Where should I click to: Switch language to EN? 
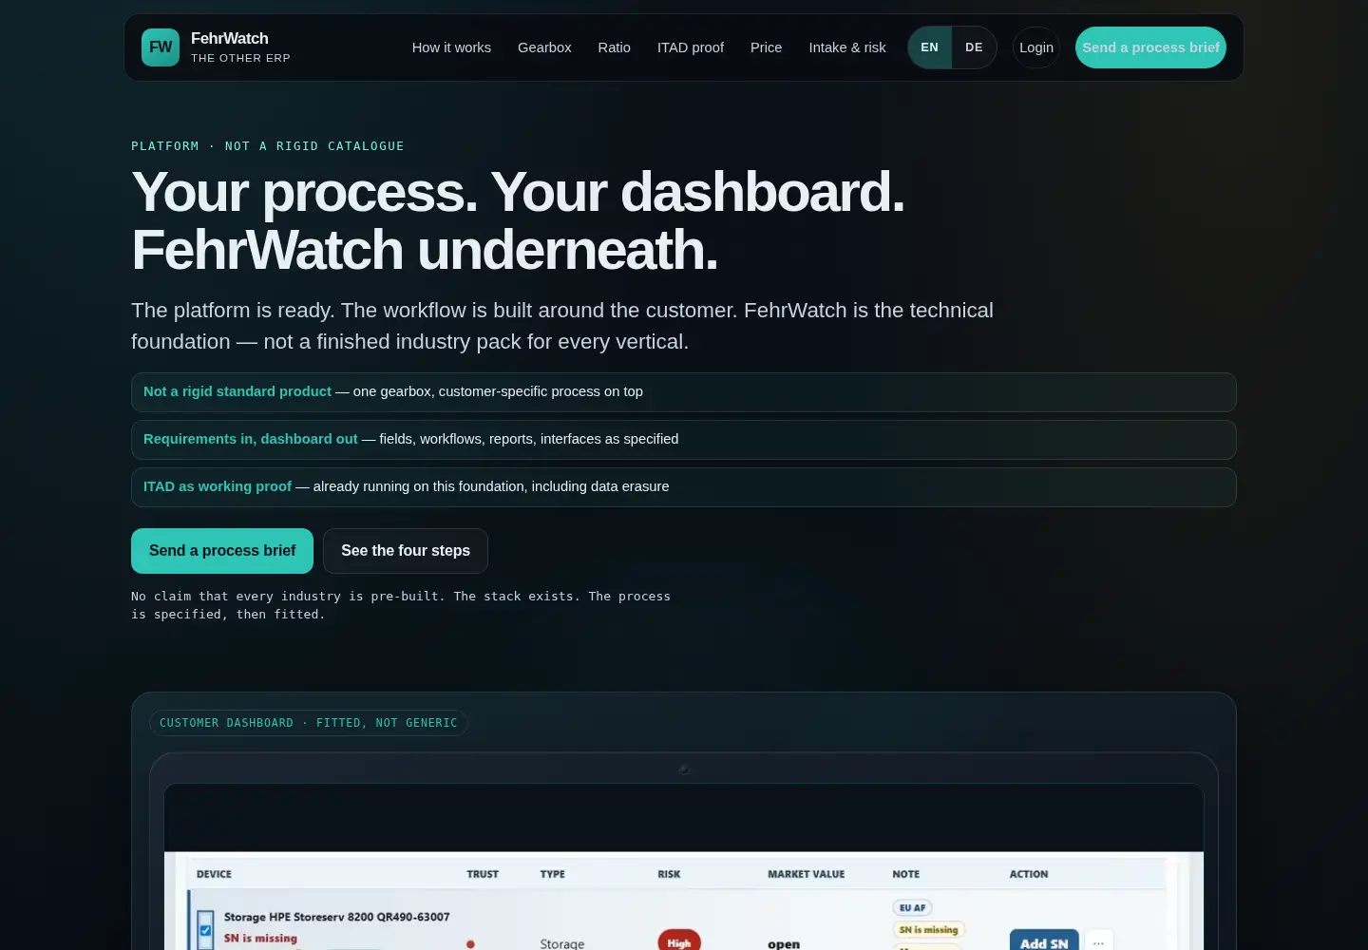point(930,47)
